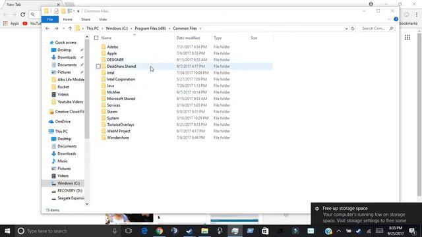Open the quick access toolbar customize dropdown

78,11
